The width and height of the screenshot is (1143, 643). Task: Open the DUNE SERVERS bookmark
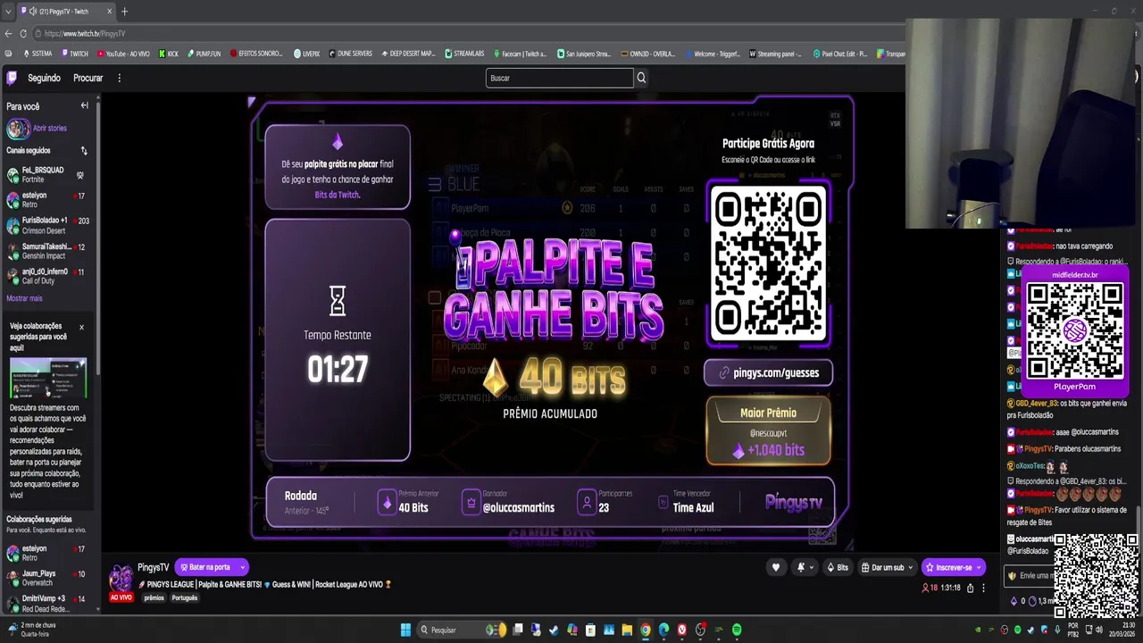pos(351,54)
